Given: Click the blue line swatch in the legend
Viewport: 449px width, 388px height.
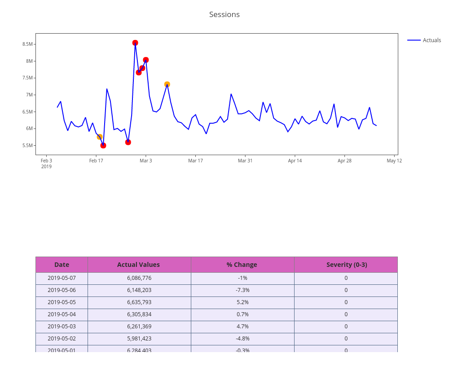Looking at the screenshot, I should tap(414, 40).
